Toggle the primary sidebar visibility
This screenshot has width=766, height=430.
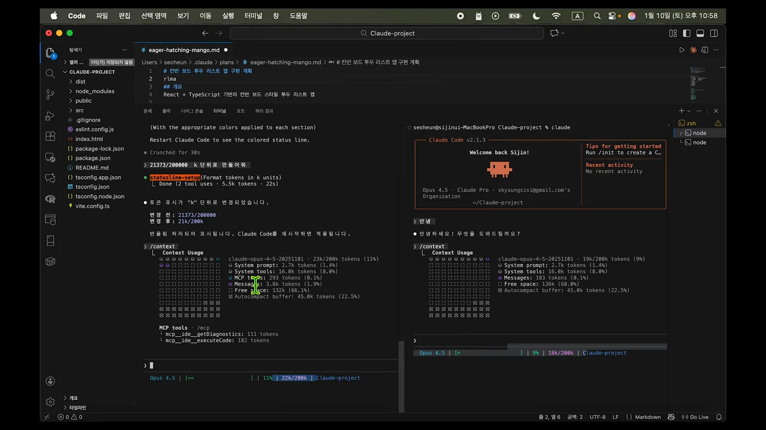click(687, 33)
